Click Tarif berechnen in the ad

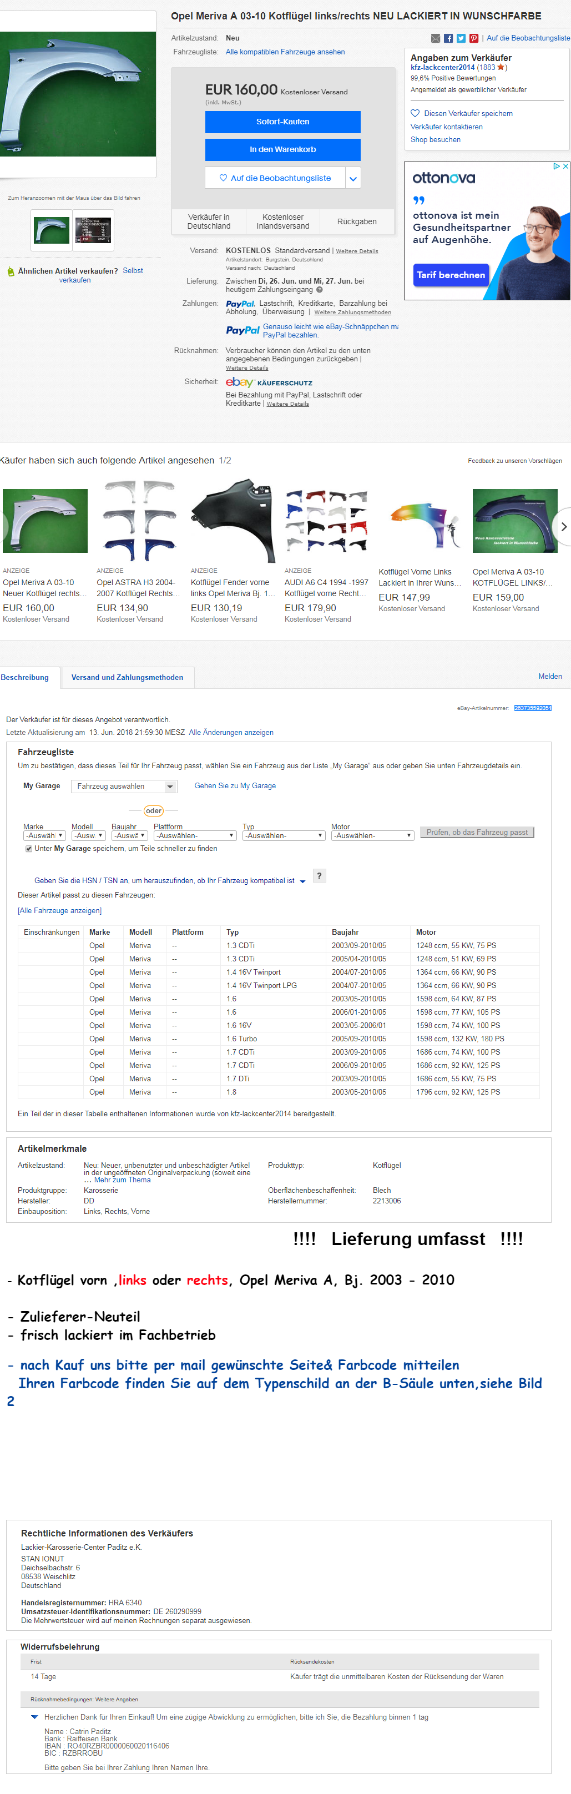coord(451,275)
